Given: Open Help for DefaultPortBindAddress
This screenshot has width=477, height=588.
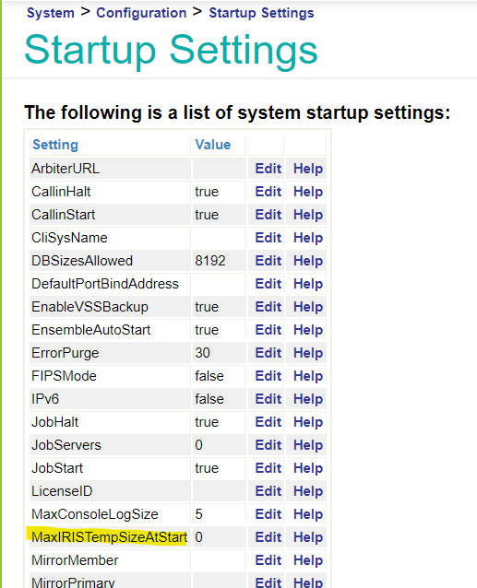Looking at the screenshot, I should (308, 284).
